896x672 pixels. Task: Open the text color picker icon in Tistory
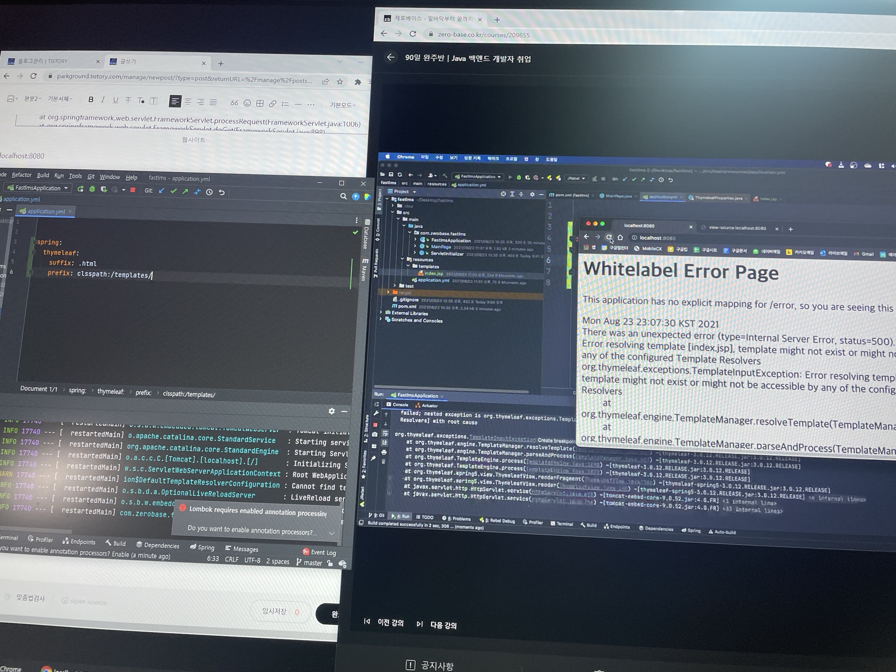tap(141, 101)
